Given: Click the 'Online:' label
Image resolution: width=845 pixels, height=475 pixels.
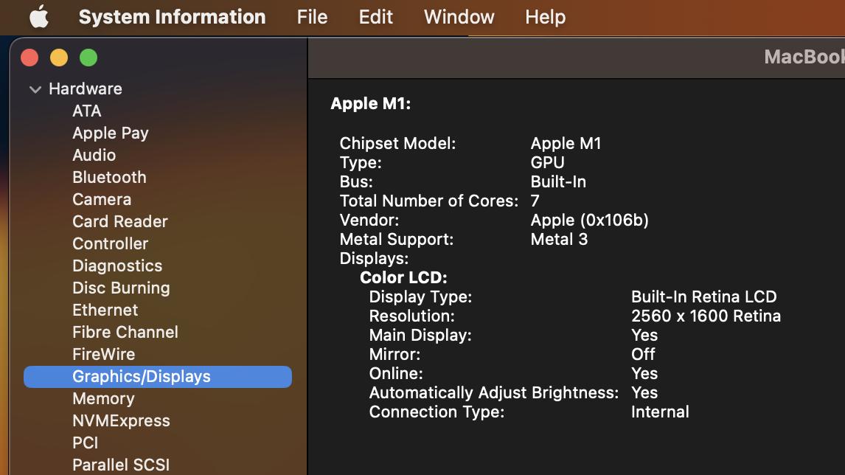Looking at the screenshot, I should point(396,374).
